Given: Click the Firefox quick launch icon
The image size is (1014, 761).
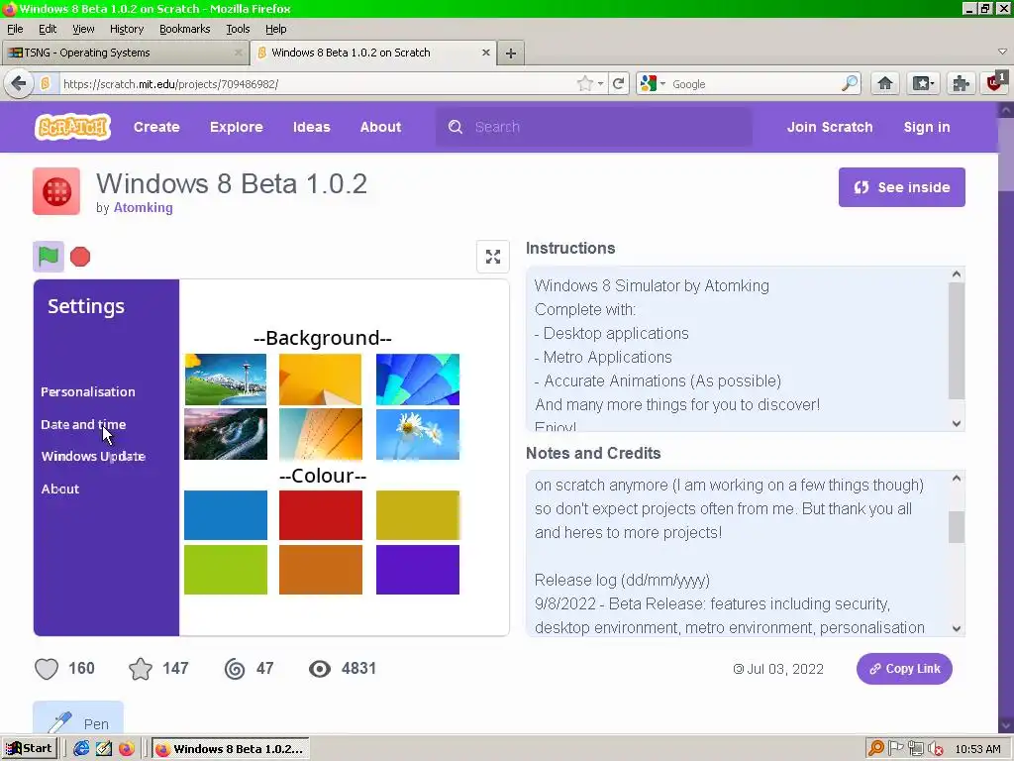Looking at the screenshot, I should click(x=126, y=749).
